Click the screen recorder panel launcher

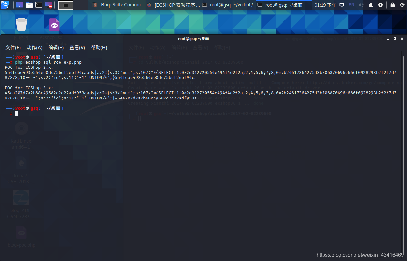pos(48,5)
